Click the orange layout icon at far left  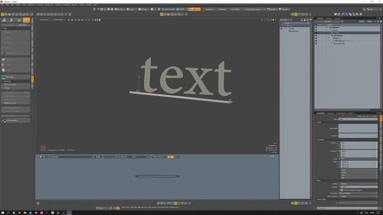2,14
